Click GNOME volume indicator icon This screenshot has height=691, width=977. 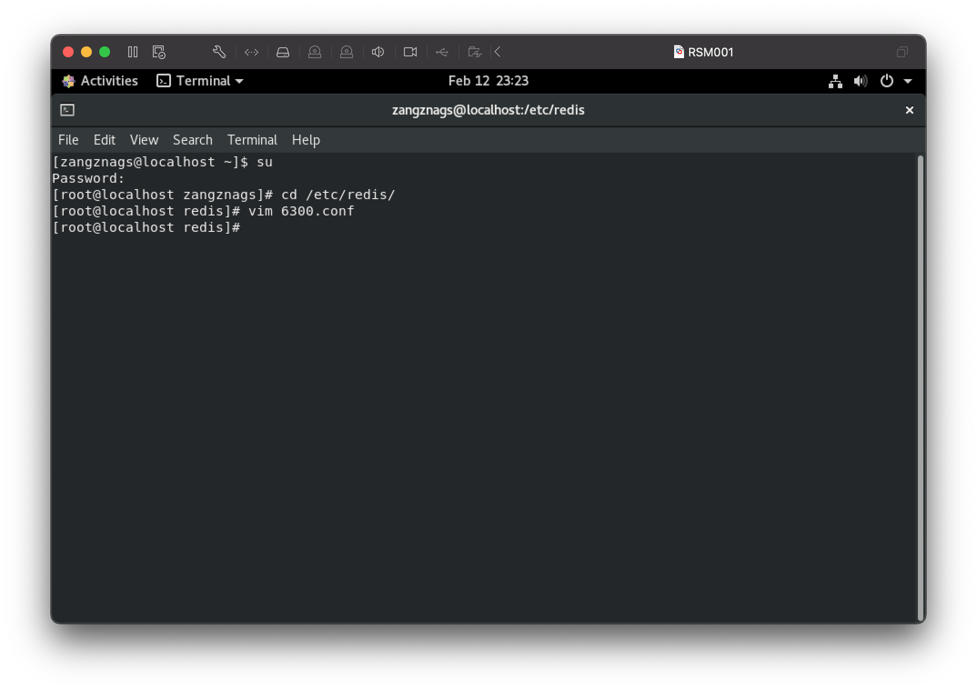pos(860,81)
